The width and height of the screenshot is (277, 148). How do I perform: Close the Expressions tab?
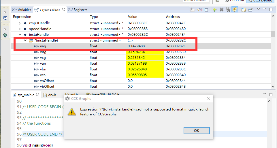click(63, 10)
